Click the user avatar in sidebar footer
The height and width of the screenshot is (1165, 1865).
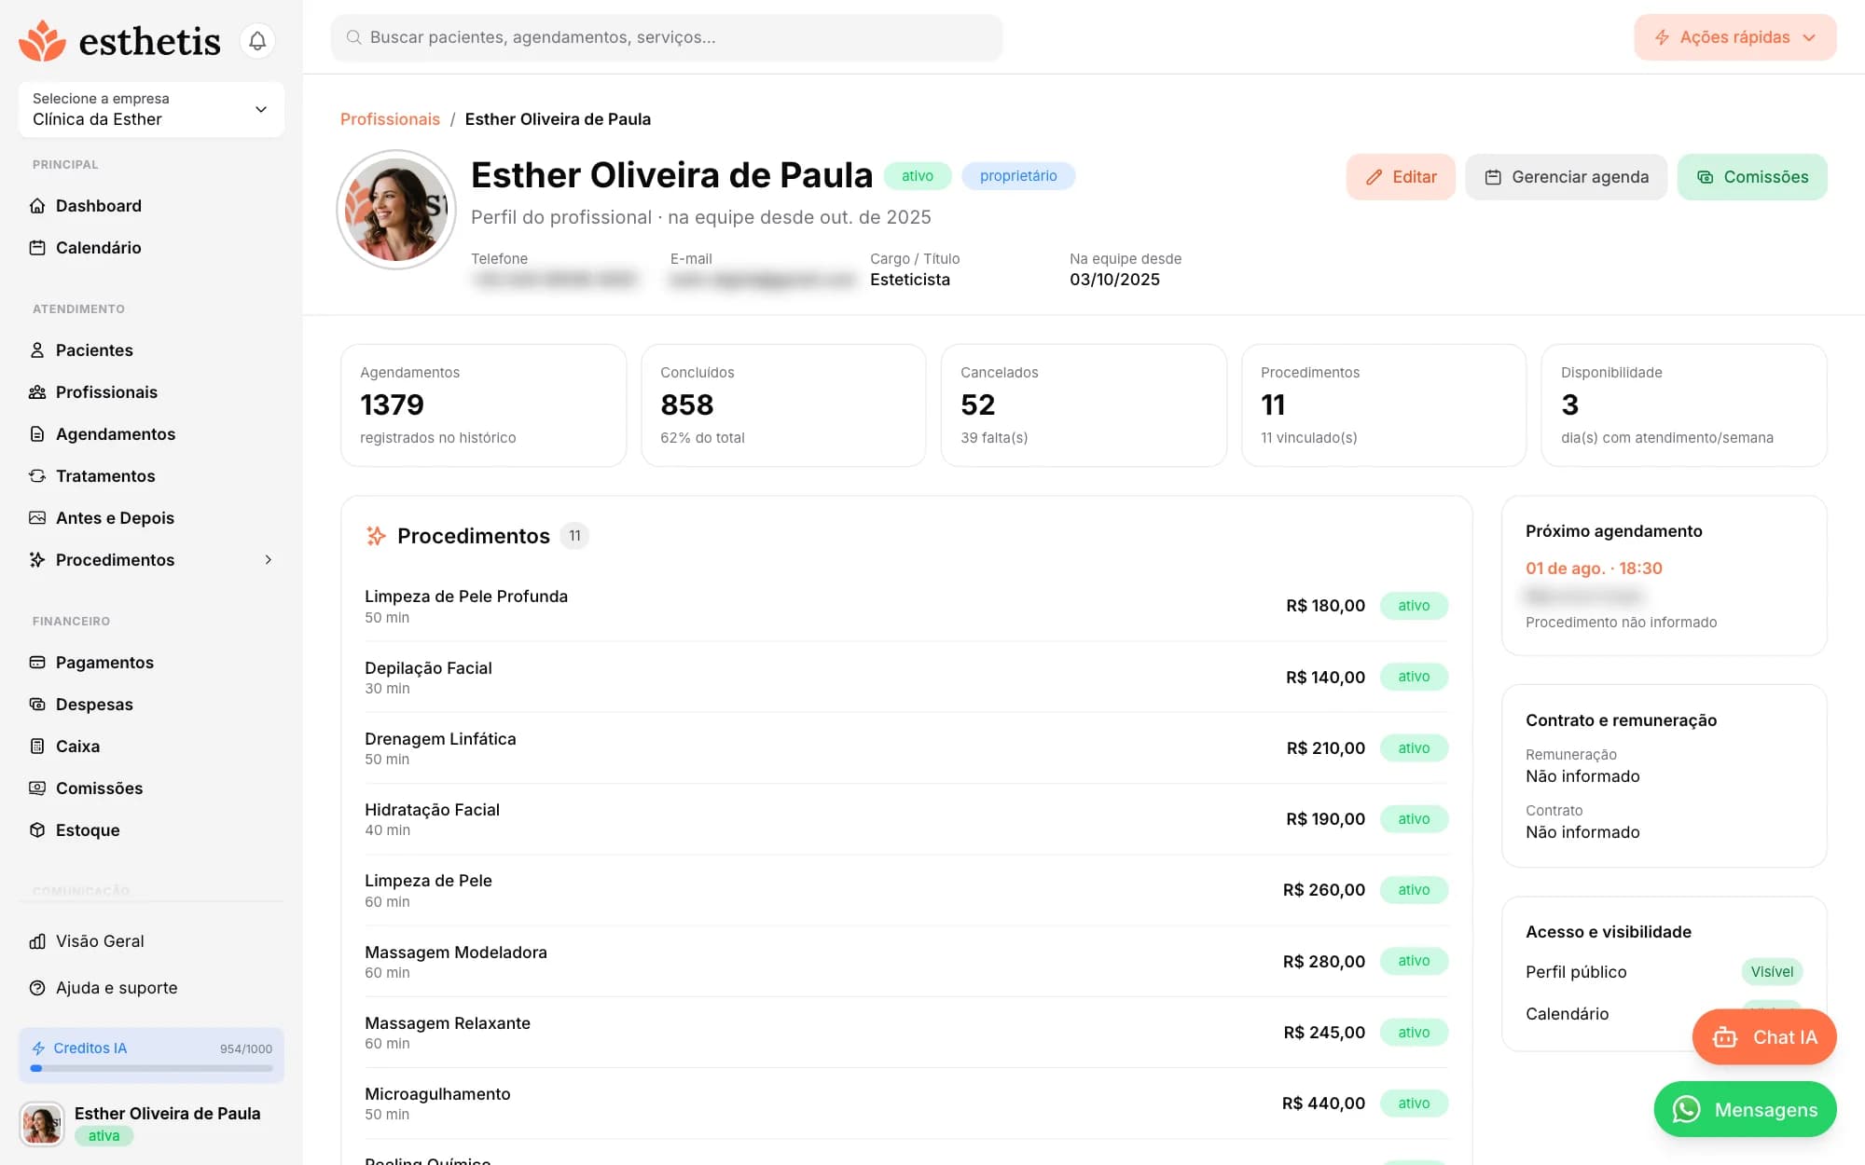pos(42,1124)
